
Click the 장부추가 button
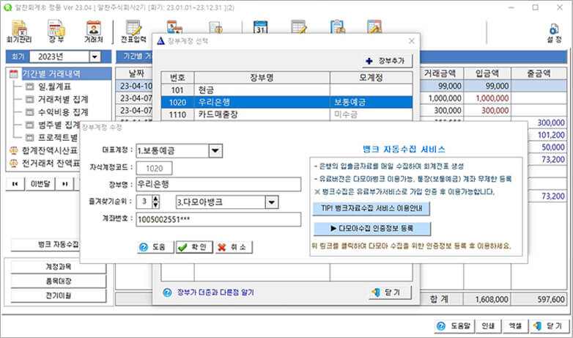(x=387, y=61)
